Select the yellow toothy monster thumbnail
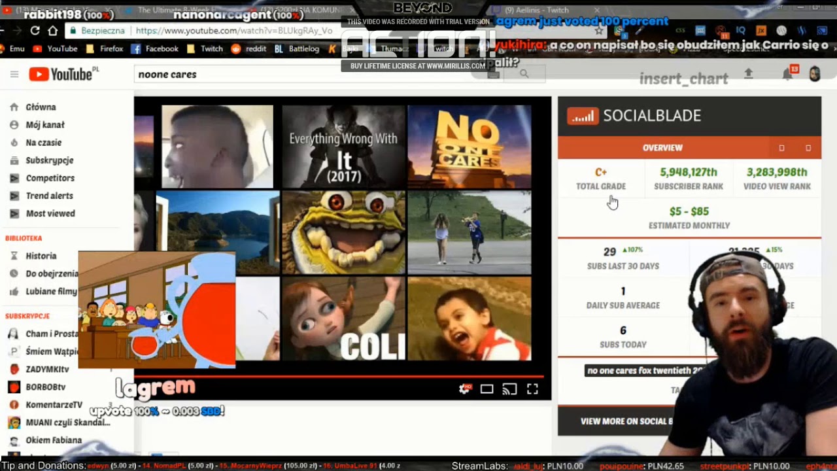The height and width of the screenshot is (471, 837). click(x=343, y=232)
